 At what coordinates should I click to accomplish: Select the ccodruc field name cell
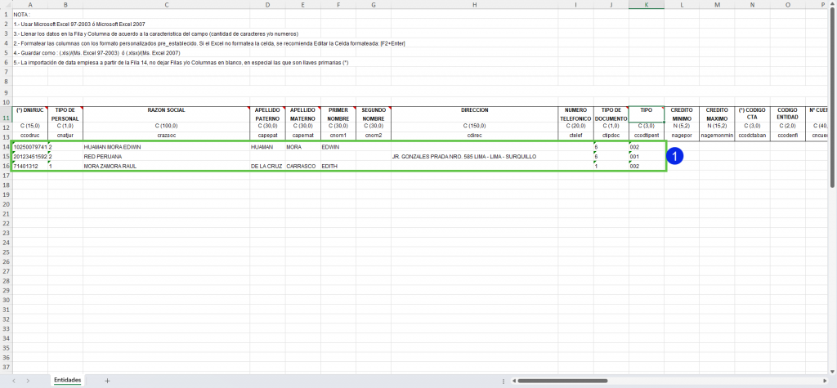pyautogui.click(x=30, y=136)
